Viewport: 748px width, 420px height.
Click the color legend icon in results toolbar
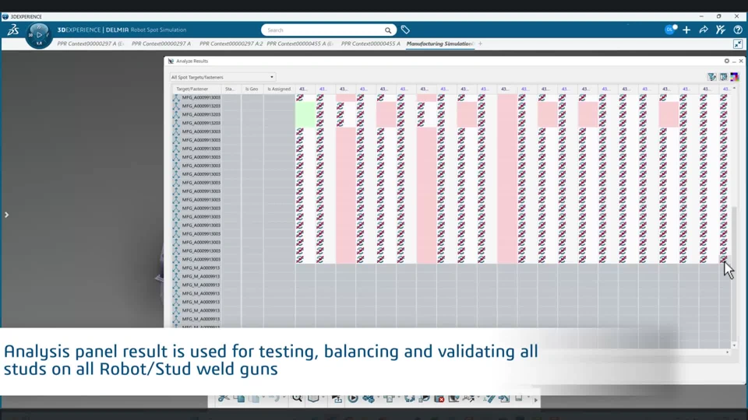[x=734, y=77]
